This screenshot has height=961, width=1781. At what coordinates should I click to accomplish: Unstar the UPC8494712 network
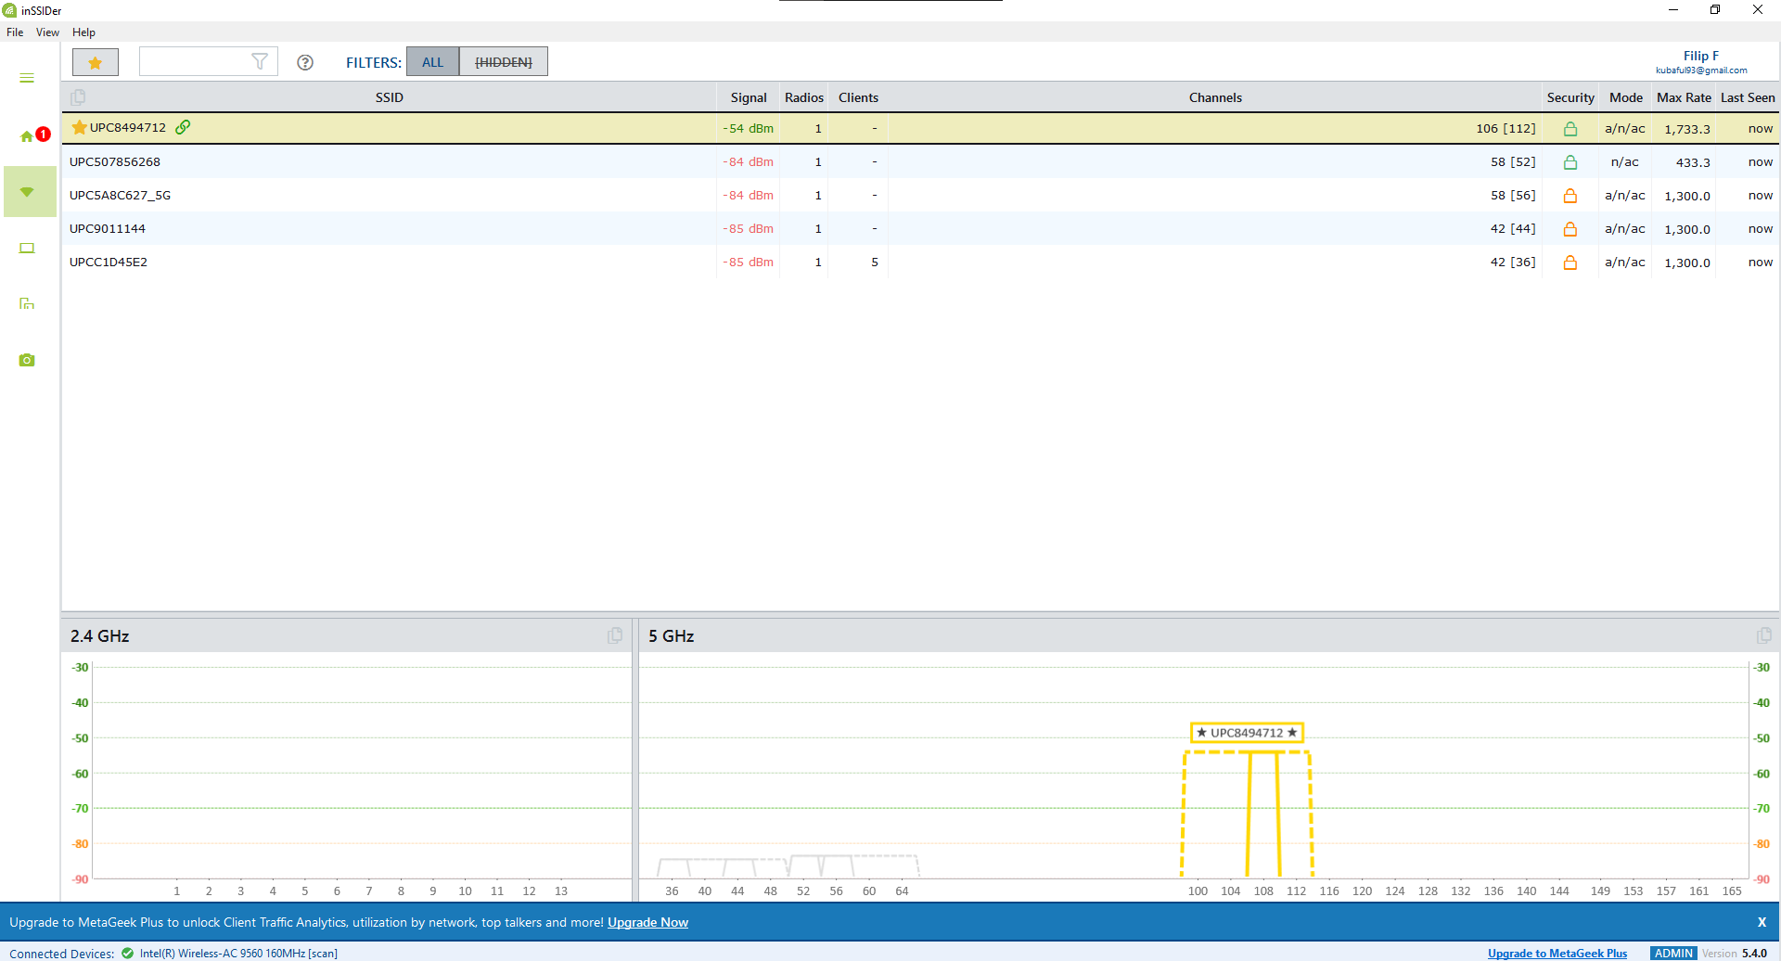click(80, 128)
